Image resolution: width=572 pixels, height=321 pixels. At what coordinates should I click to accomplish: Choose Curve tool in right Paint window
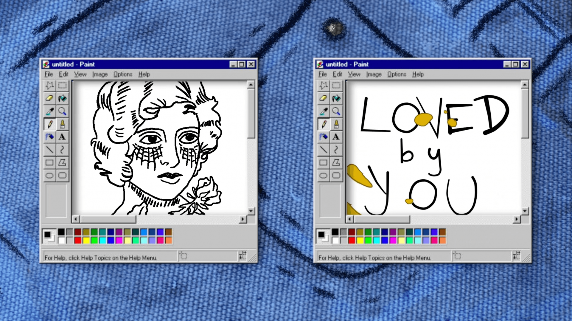[x=336, y=150]
